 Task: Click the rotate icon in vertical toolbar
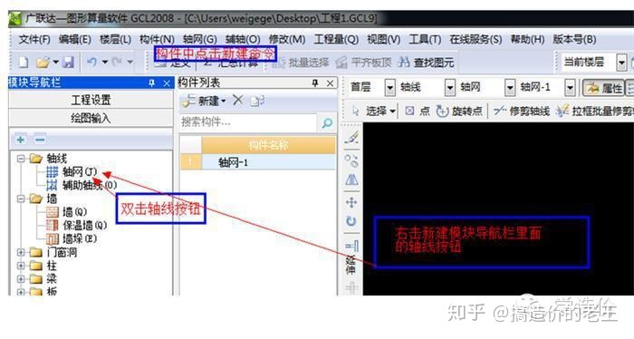[x=351, y=222]
